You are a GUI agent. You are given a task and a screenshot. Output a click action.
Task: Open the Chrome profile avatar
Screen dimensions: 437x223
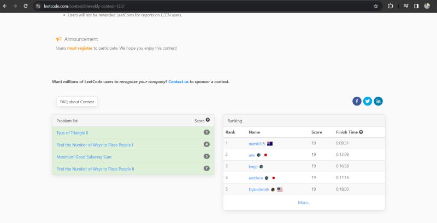427,6
